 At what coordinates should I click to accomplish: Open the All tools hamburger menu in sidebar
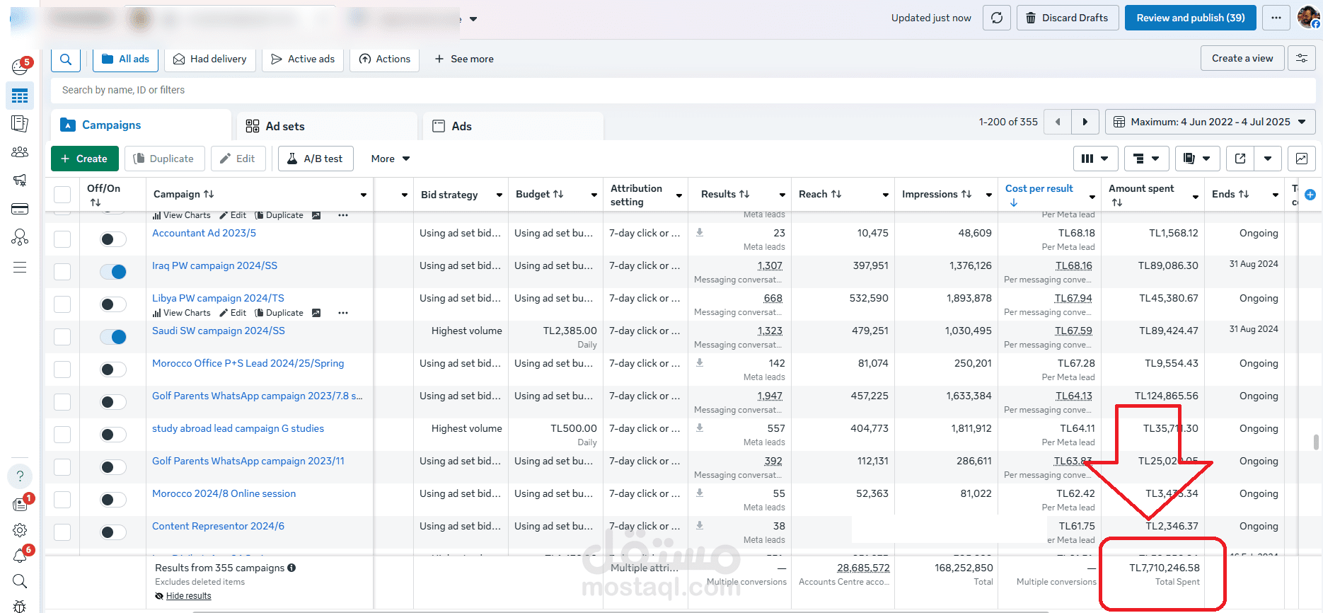(x=20, y=267)
